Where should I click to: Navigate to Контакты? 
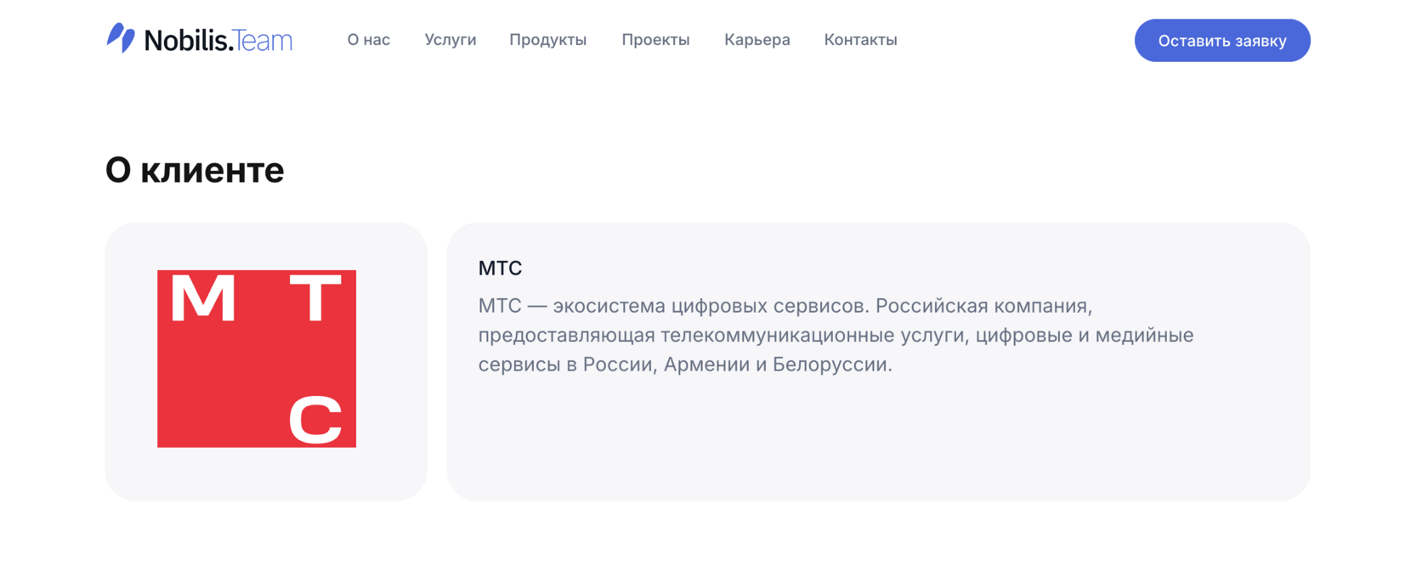(860, 39)
